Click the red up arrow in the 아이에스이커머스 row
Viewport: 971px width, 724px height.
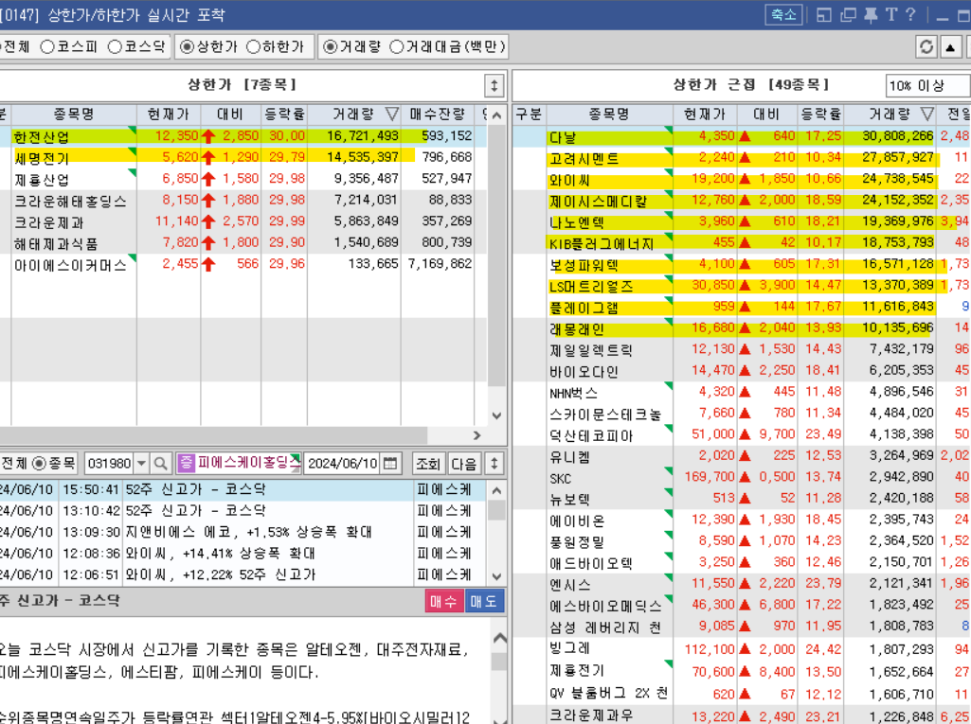point(208,265)
